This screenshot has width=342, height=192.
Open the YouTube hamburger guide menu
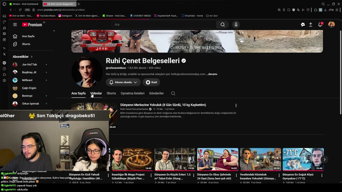point(15,25)
